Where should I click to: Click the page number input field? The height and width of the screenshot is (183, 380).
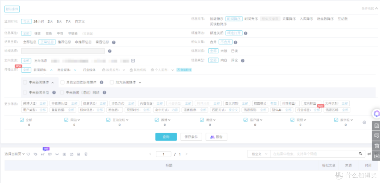tap(164, 154)
